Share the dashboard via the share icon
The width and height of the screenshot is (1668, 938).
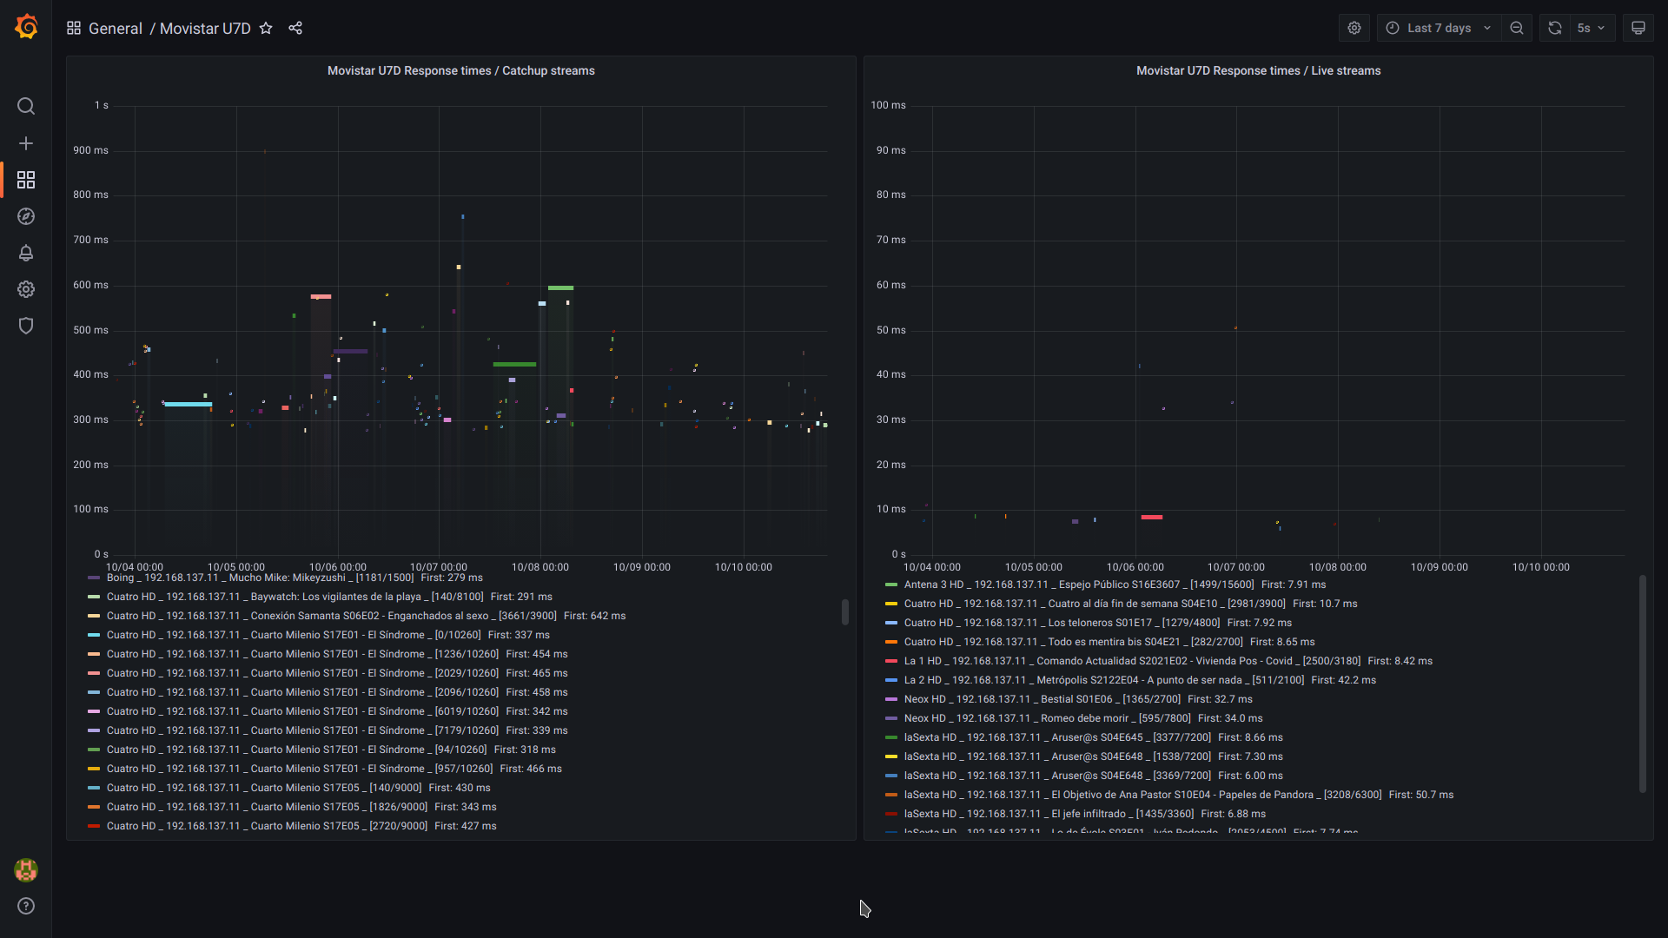coord(295,28)
